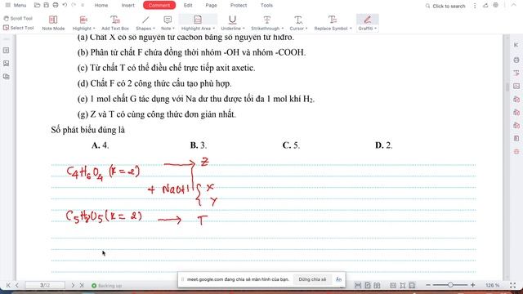Viewport: 523px width, 294px height.
Task: Click 'Dừng chia sẻ' stop sharing button
Action: coord(312,279)
